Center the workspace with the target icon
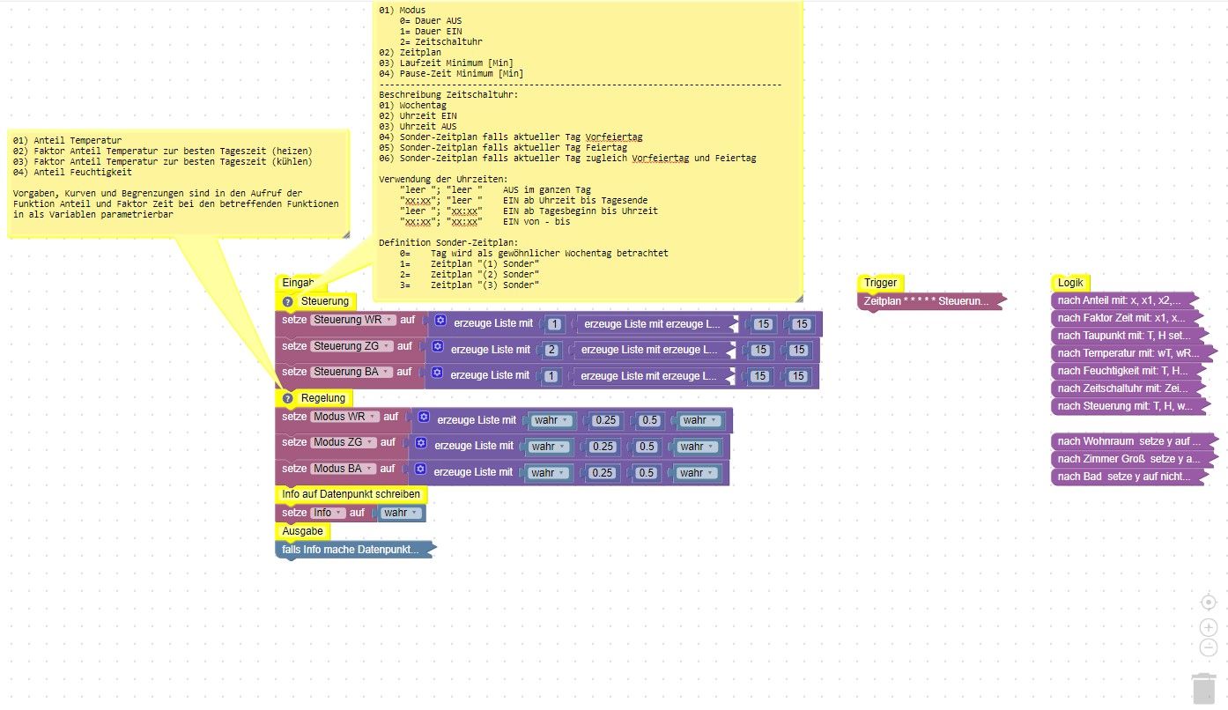Screen dimensions: 1228x710 (1209, 603)
